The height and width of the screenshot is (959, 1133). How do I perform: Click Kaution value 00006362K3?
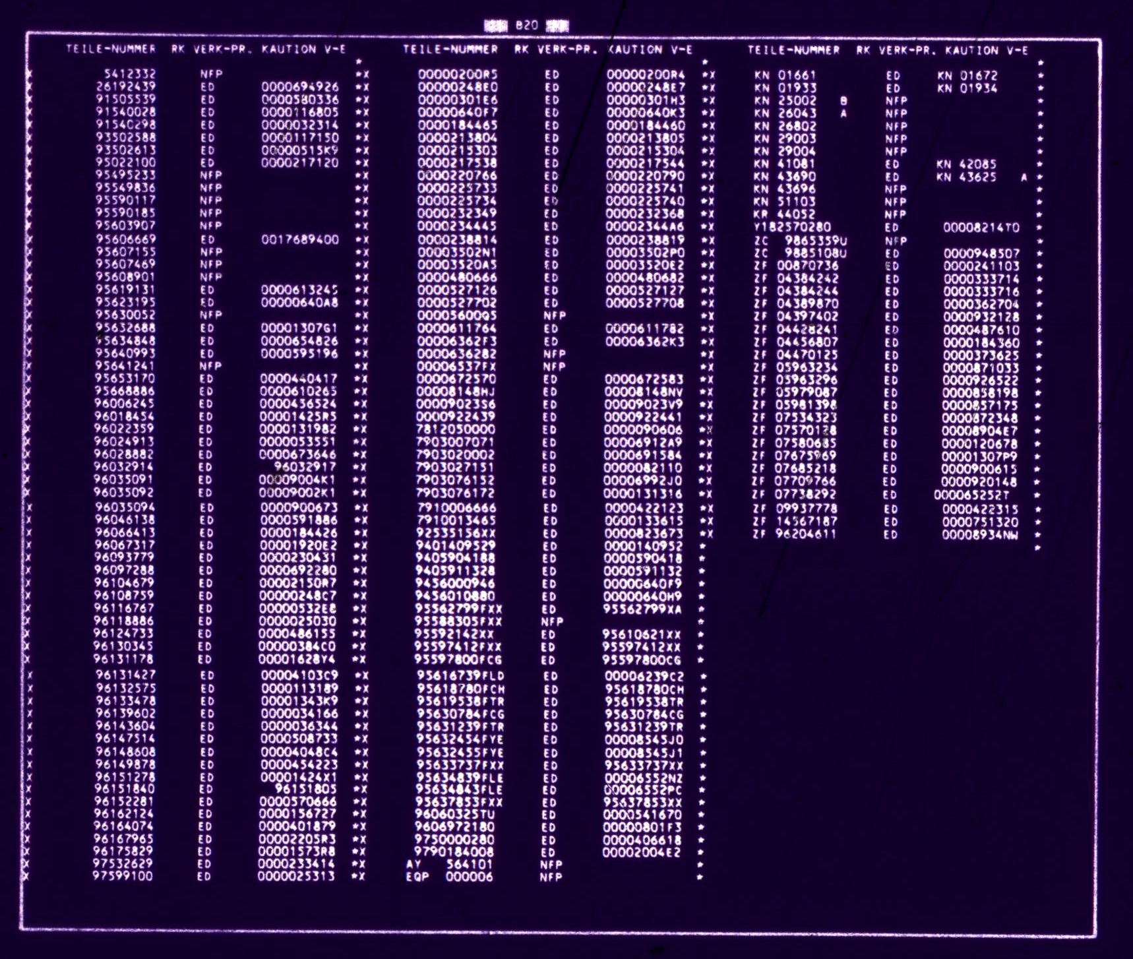coord(644,342)
